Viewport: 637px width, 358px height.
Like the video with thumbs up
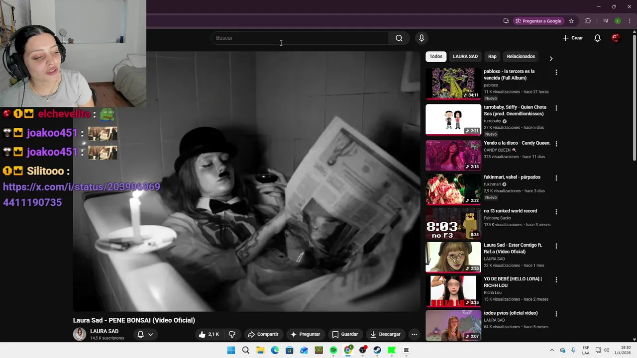click(209, 334)
